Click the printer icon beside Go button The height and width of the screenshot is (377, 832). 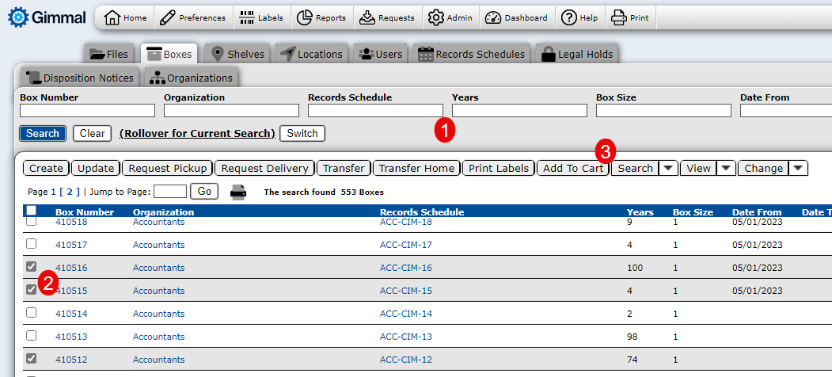tap(238, 192)
